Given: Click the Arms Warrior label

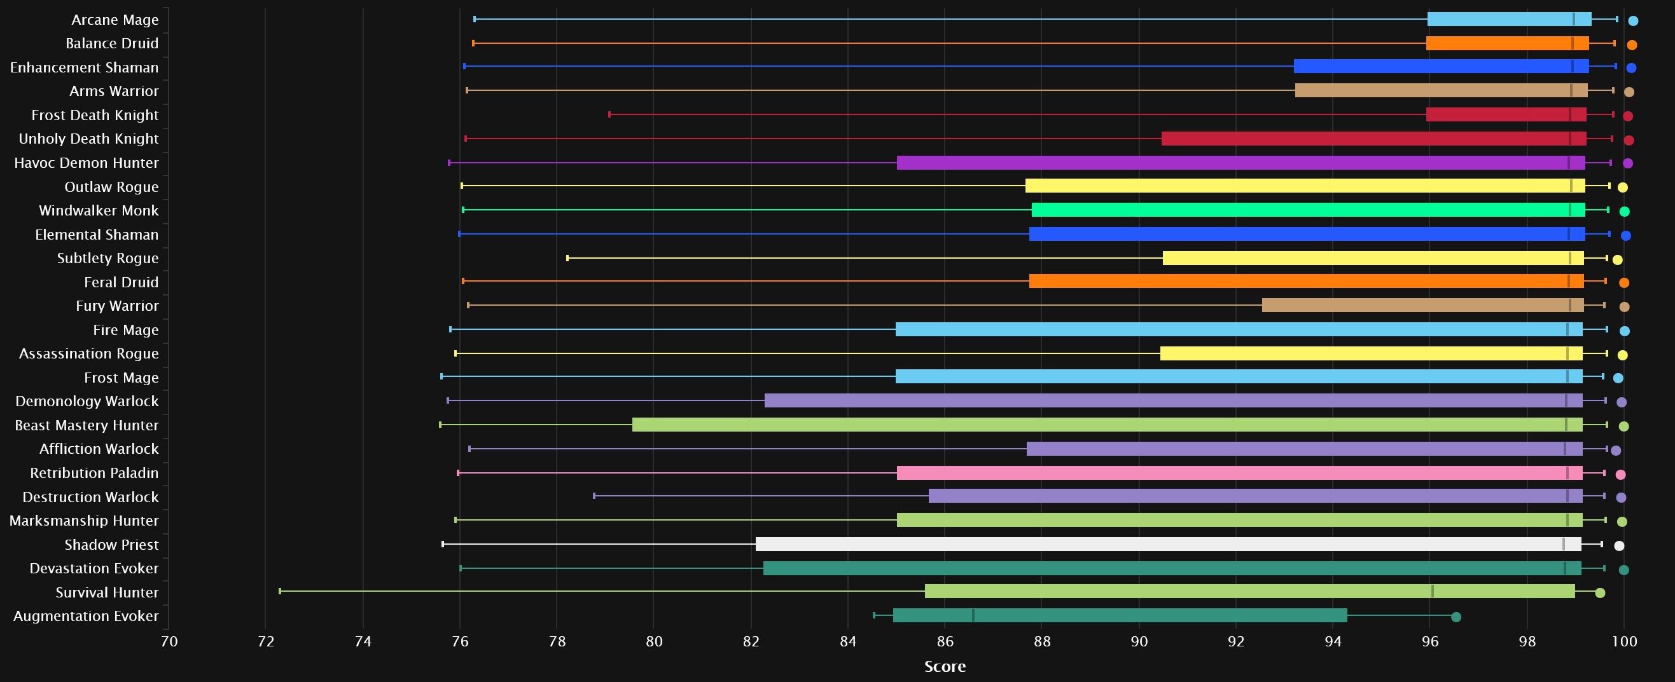Looking at the screenshot, I should coord(114,91).
